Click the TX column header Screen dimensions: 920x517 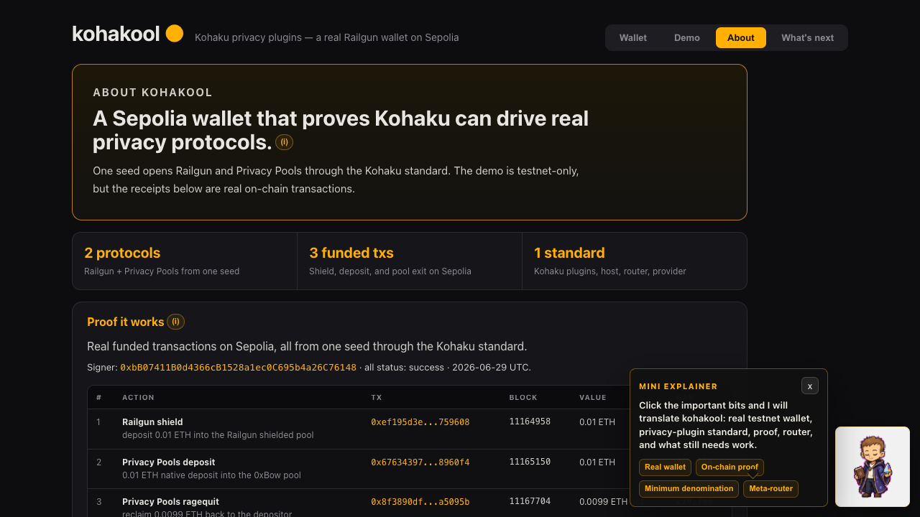tap(377, 398)
